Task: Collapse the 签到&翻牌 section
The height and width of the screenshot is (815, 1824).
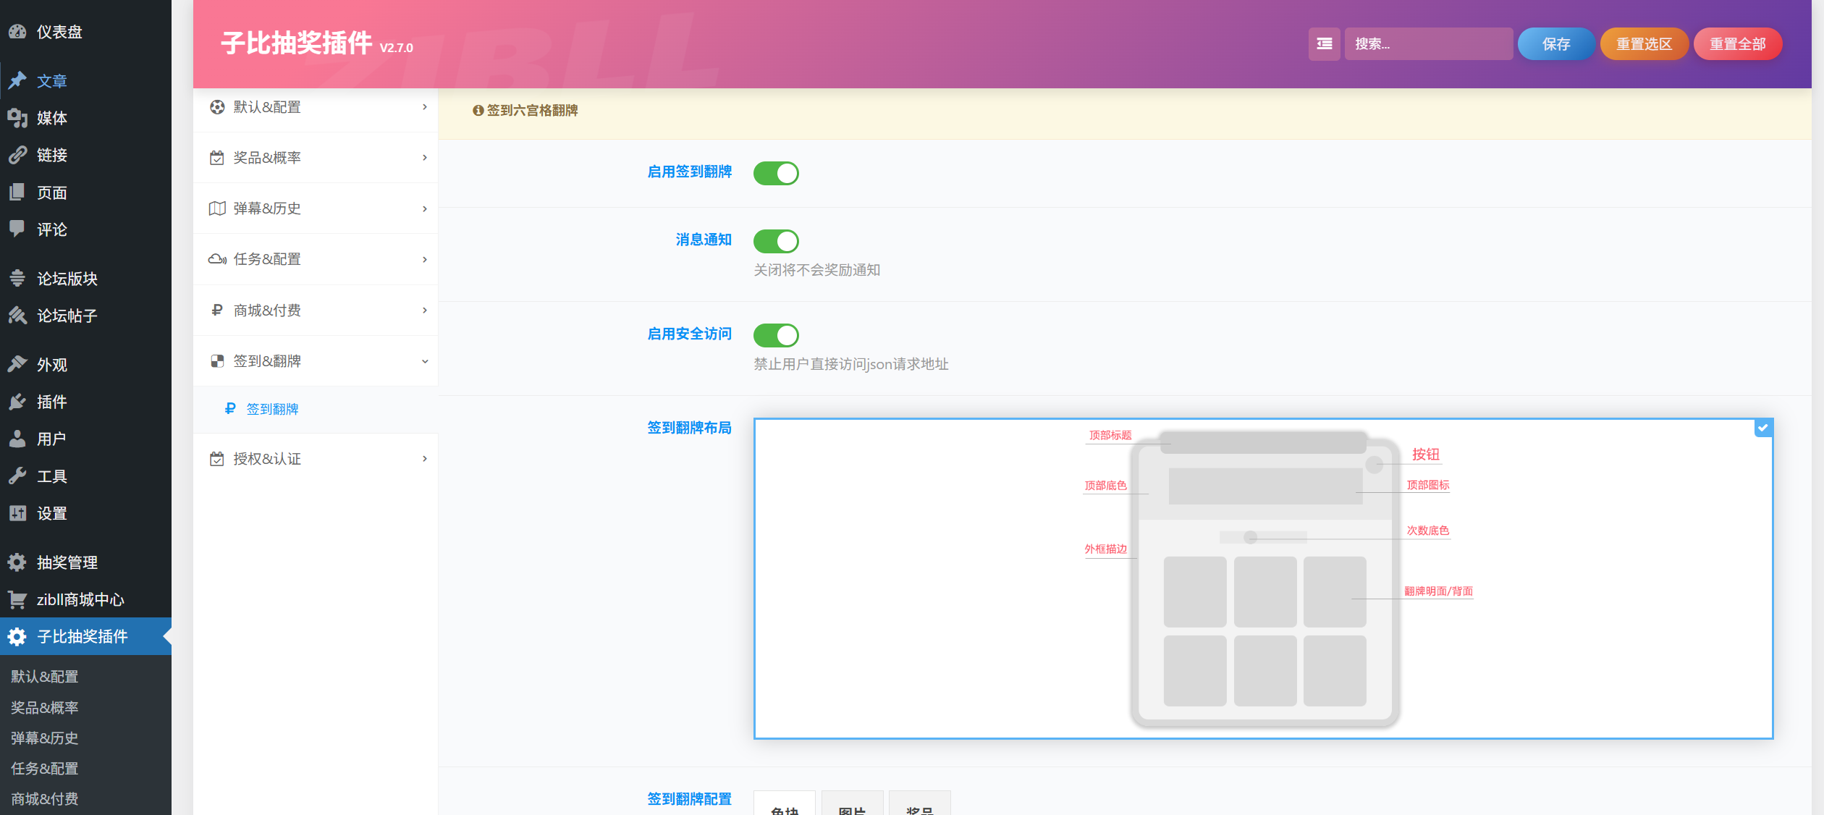Action: point(425,360)
